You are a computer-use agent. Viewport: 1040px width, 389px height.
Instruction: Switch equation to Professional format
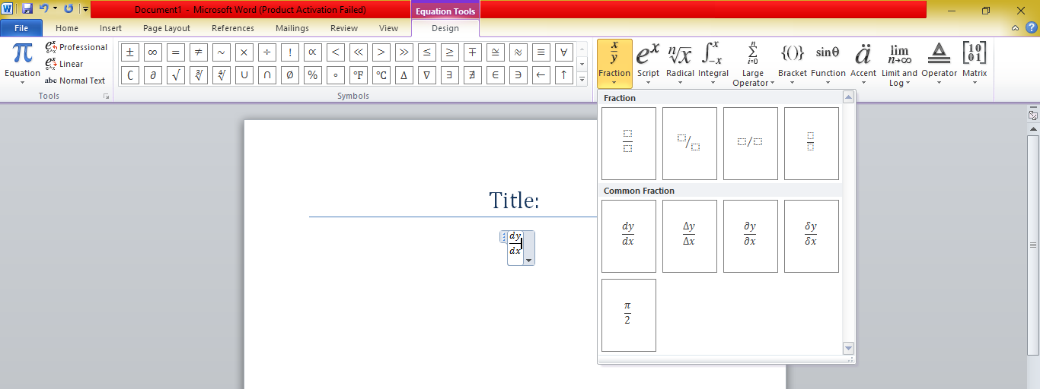[x=76, y=47]
